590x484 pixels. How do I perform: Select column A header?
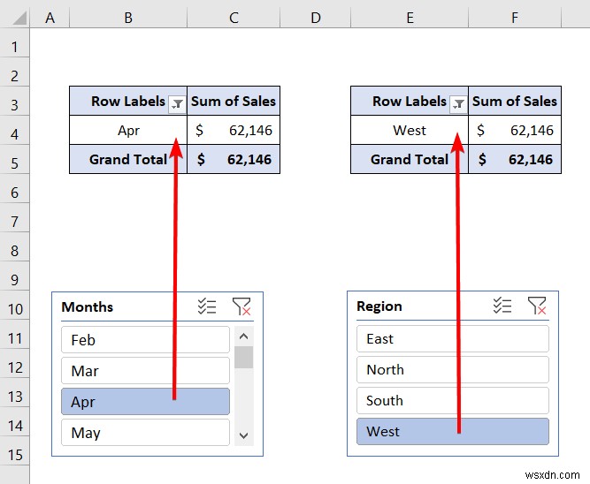(x=50, y=18)
